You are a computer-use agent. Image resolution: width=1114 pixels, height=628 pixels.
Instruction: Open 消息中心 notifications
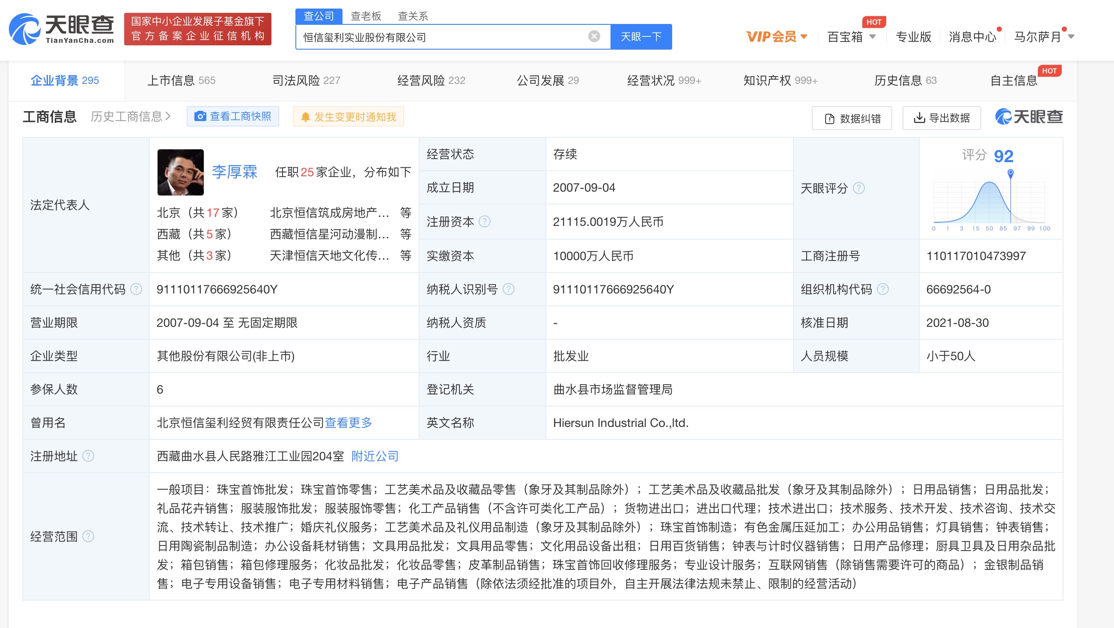(x=973, y=37)
